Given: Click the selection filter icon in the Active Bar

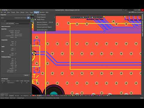Looking at the screenshot, I should (x=72, y=17).
